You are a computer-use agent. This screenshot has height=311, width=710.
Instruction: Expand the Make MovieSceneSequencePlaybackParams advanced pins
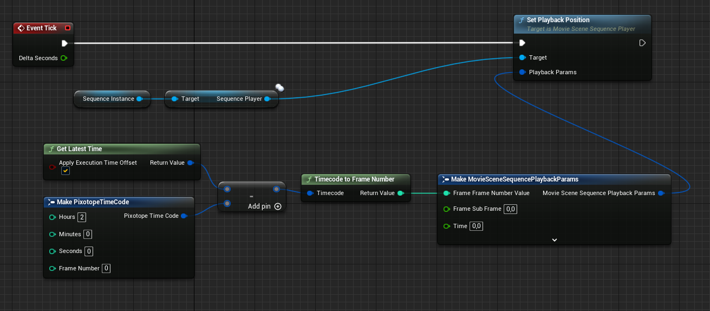pos(554,239)
